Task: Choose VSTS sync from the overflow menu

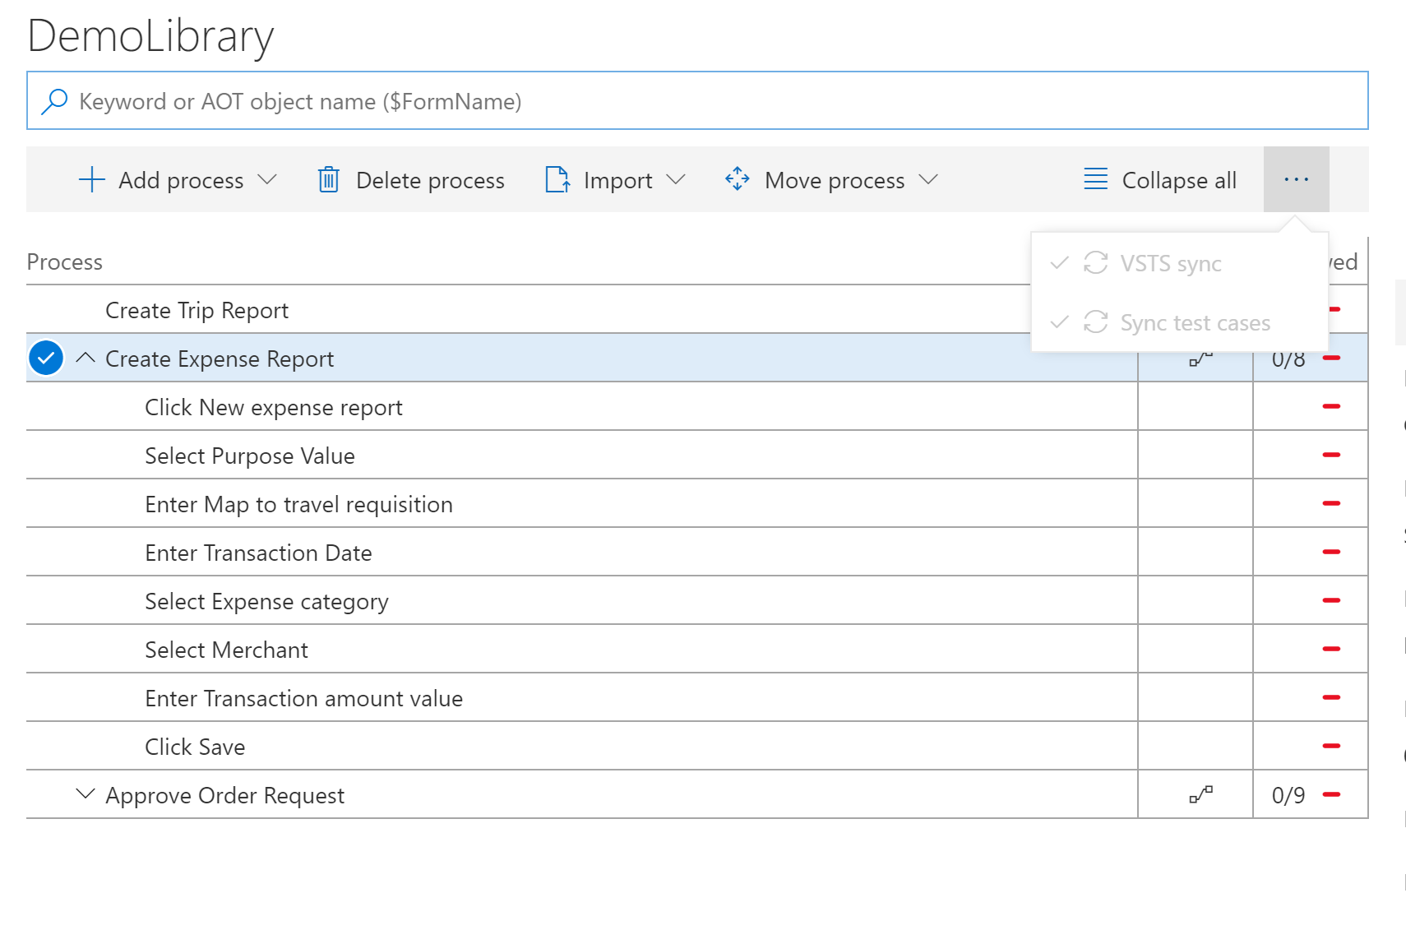Action: point(1170,263)
